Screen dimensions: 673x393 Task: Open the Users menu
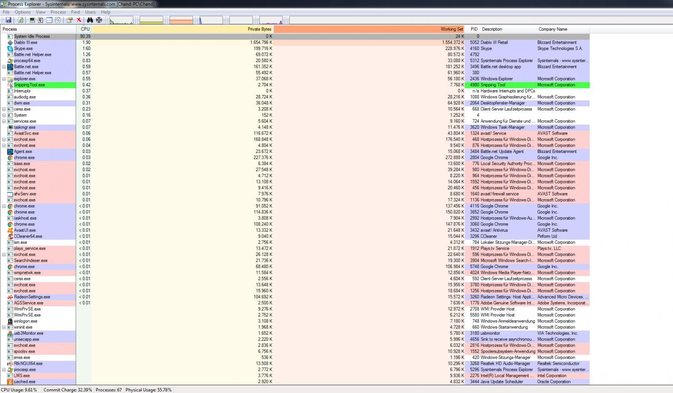click(90, 12)
